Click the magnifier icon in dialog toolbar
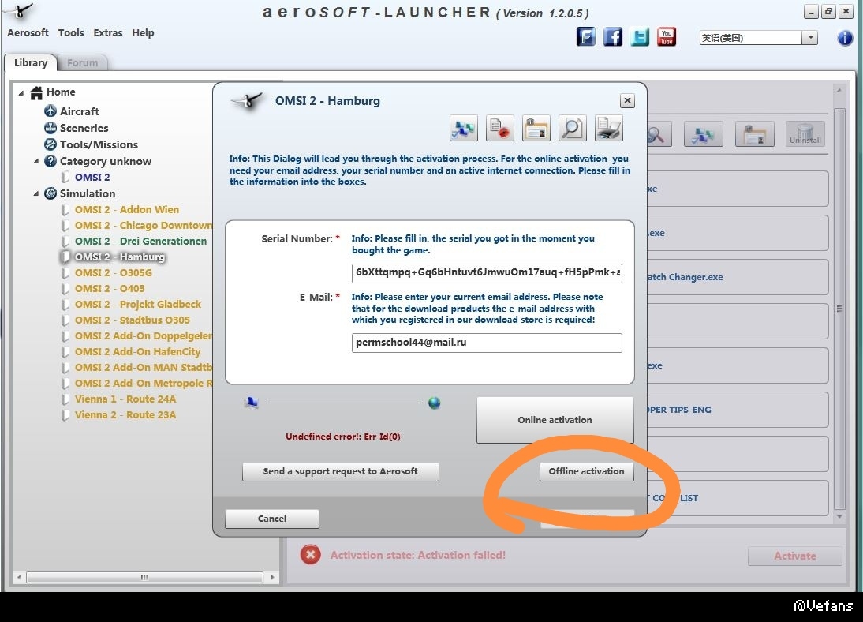Viewport: 863px width, 622px height. coord(573,129)
